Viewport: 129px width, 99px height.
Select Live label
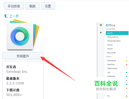[x=109, y=73]
